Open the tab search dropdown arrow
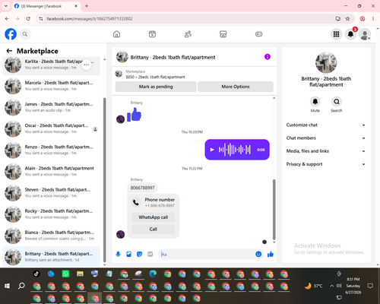This screenshot has width=380, height=304. [x=6, y=6]
